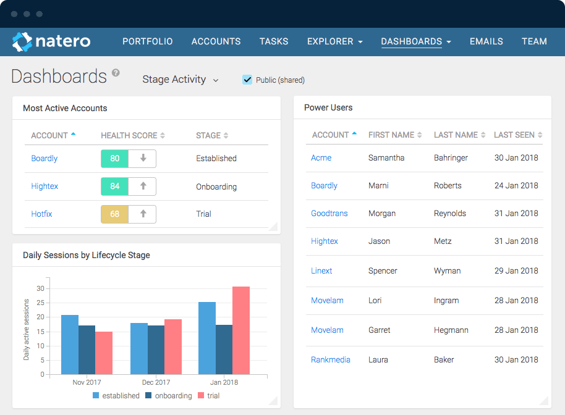Click the Nov 2017 onboarding bar
The width and height of the screenshot is (565, 415).
[87, 350]
